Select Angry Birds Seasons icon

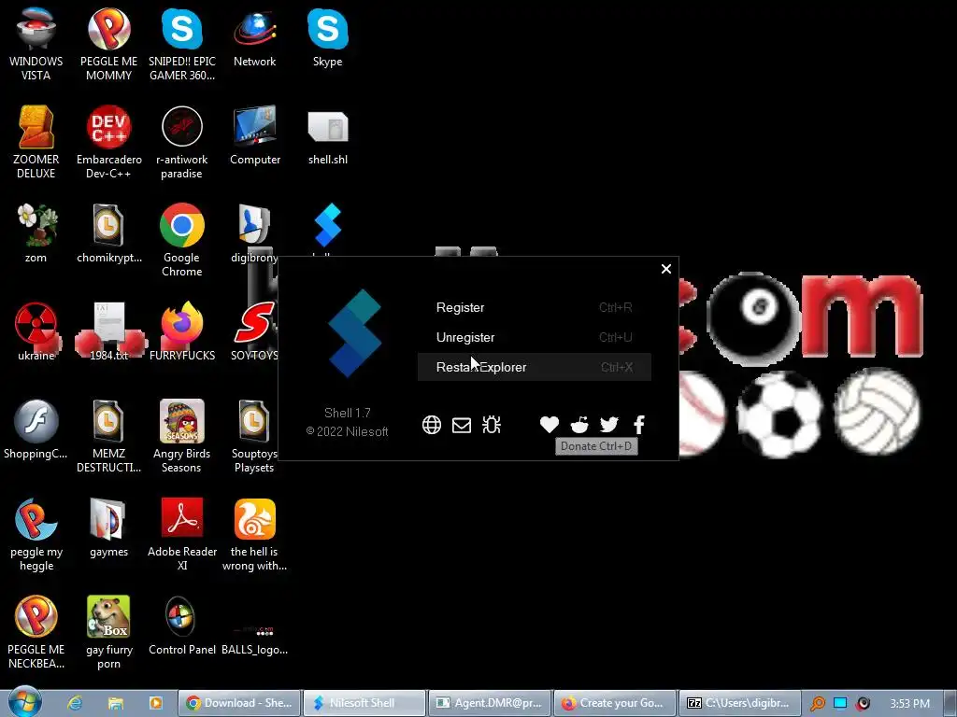tap(182, 436)
